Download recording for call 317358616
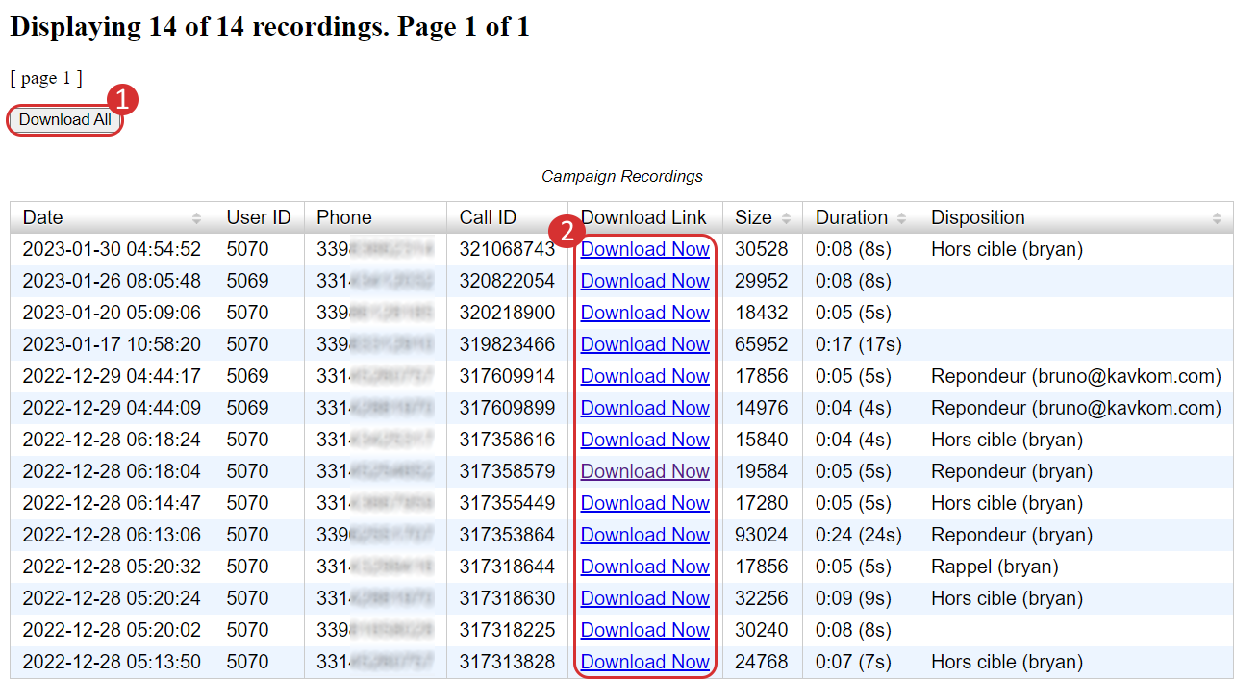Viewport: 1234px width, 680px height. point(644,440)
